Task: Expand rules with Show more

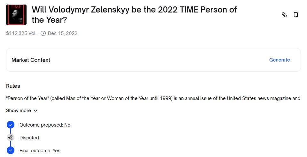Action: pyautogui.click(x=19, y=111)
